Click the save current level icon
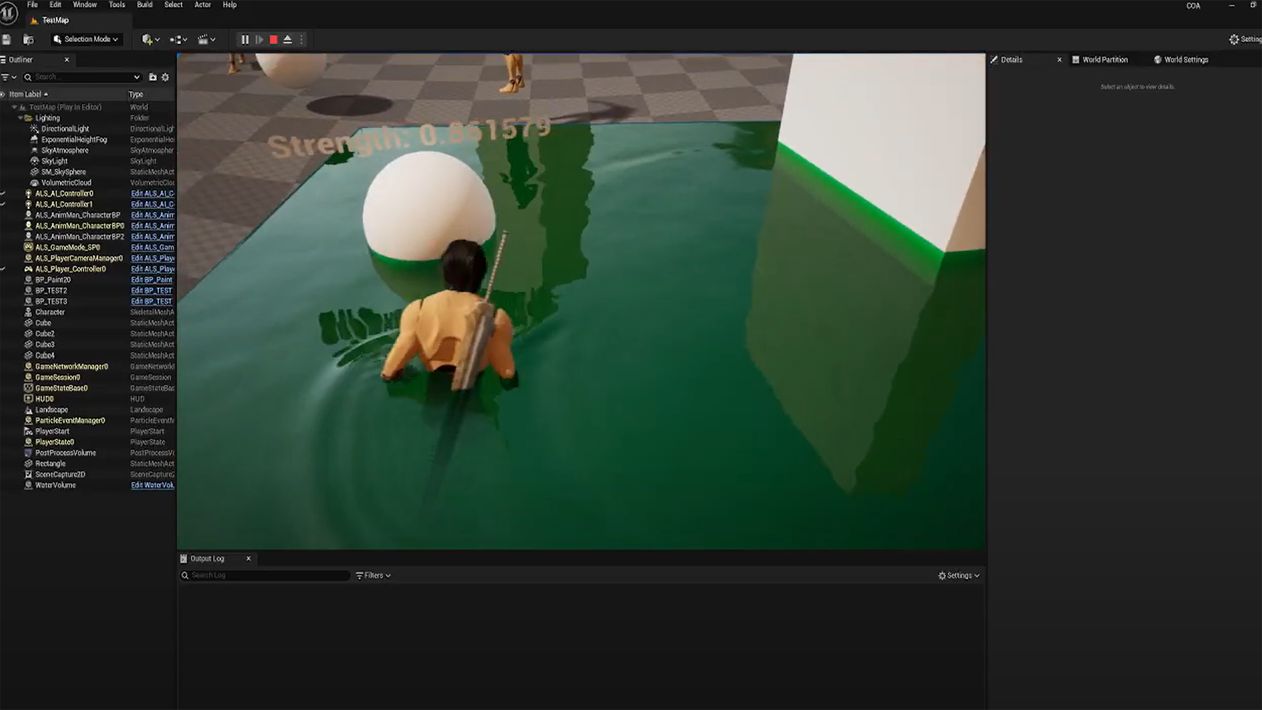The image size is (1262, 710). point(7,39)
